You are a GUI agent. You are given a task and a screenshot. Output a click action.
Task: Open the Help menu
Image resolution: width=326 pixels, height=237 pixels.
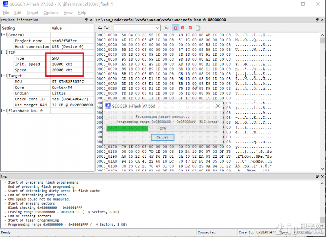click(x=82, y=13)
